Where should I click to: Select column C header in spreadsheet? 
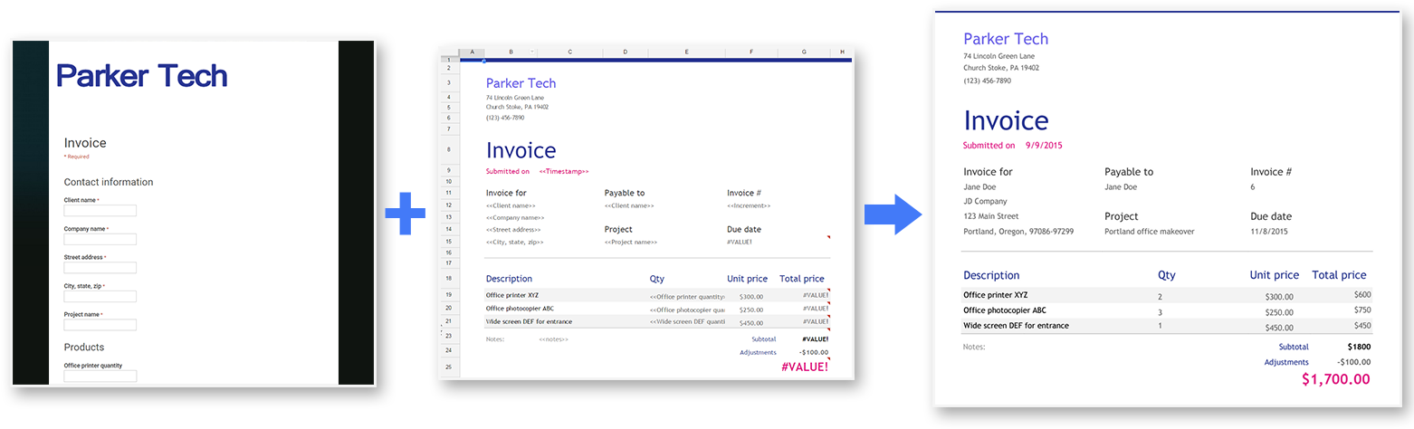pyautogui.click(x=569, y=52)
